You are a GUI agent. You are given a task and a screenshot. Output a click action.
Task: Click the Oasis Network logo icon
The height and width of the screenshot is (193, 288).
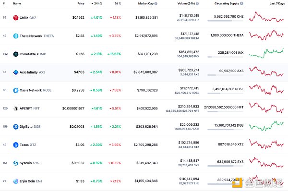[x=16, y=90]
